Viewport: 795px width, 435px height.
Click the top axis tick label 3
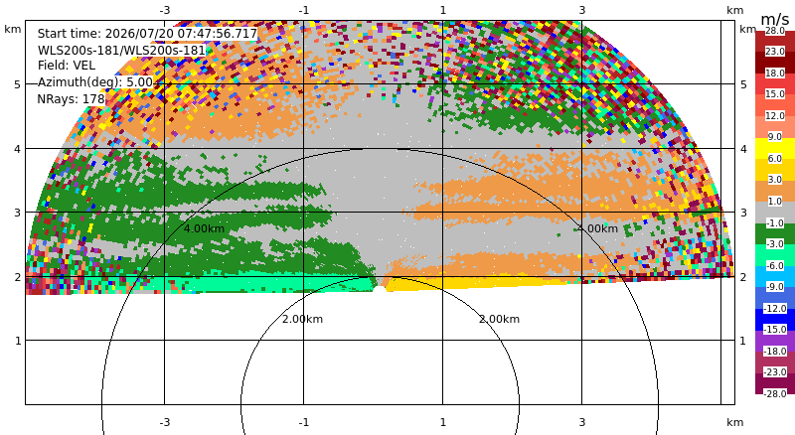coord(582,10)
